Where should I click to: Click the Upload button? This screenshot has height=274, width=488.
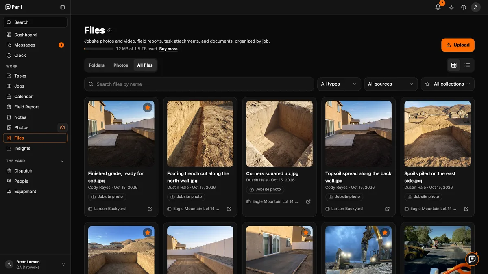coord(458,45)
